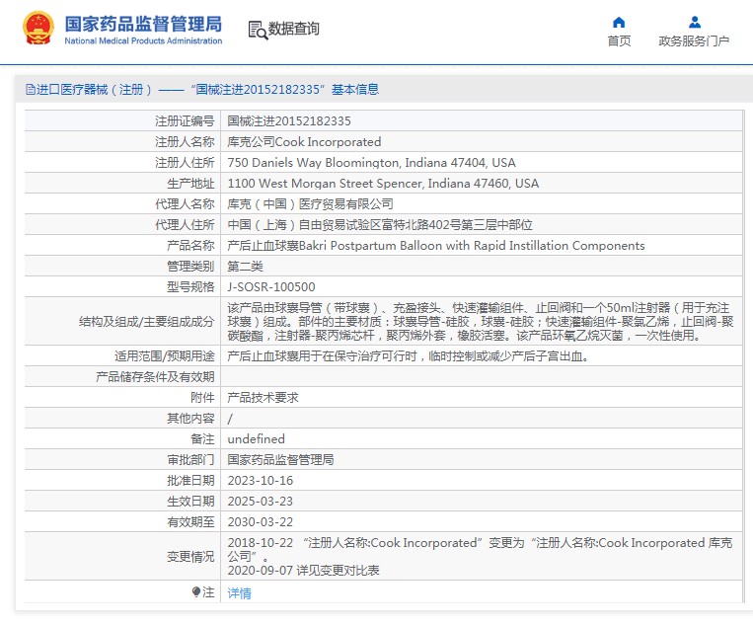Click the Bakri Postpartum Balloon product name
The image size is (753, 625).
pyautogui.click(x=436, y=246)
